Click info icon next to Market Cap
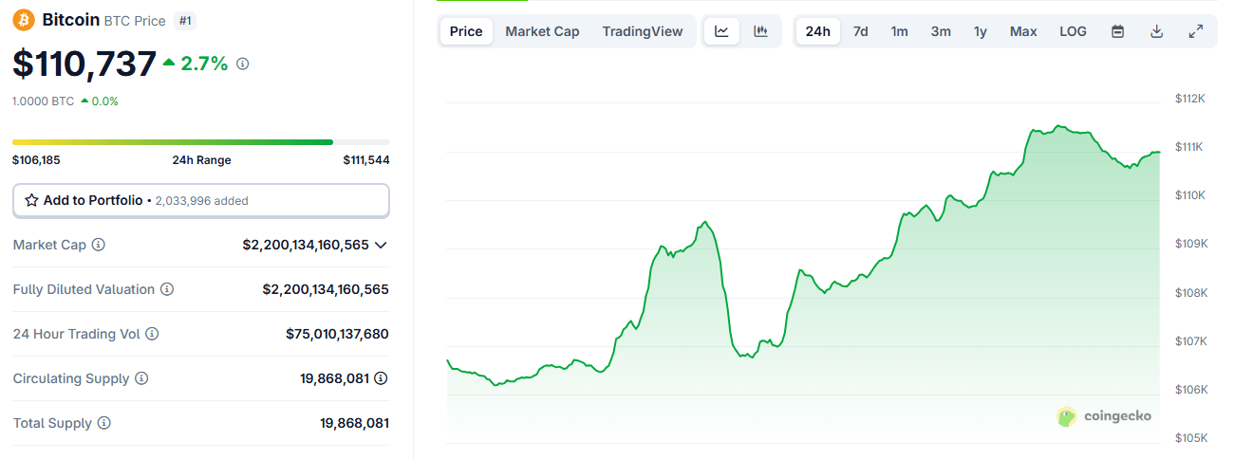Screen dimensions: 1234x459 coord(99,245)
